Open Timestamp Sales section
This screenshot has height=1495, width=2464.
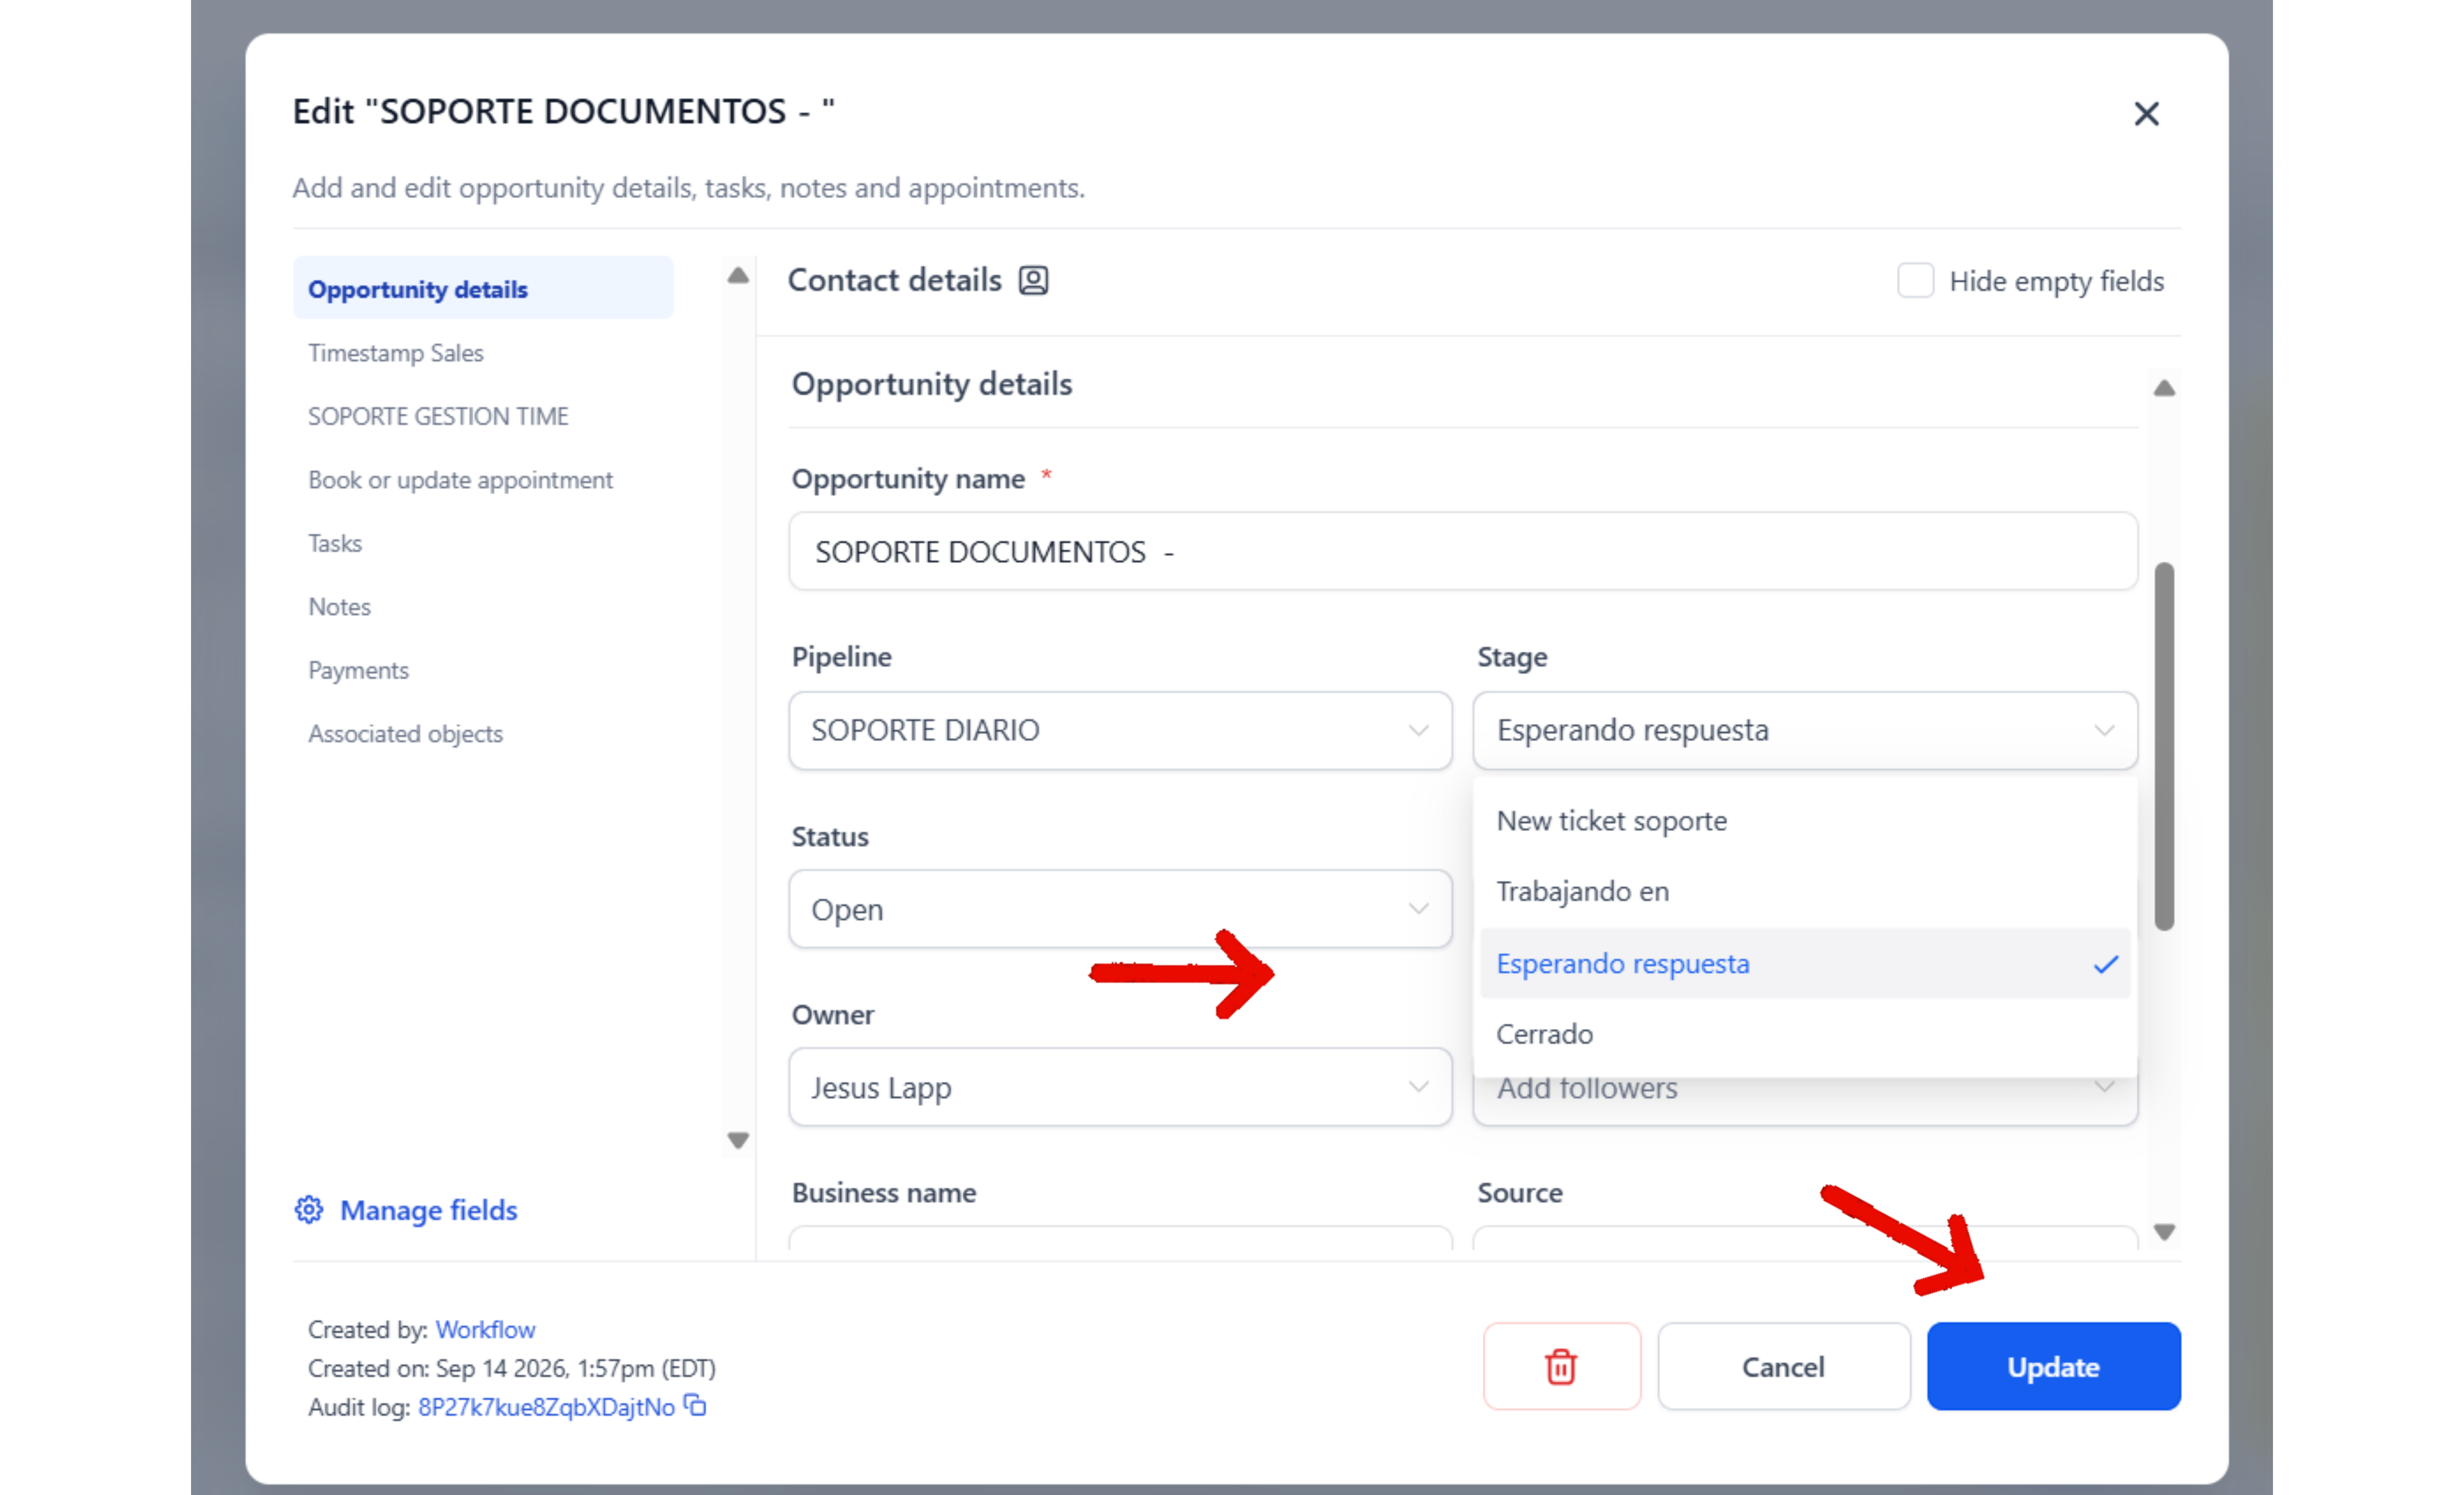pyautogui.click(x=396, y=353)
